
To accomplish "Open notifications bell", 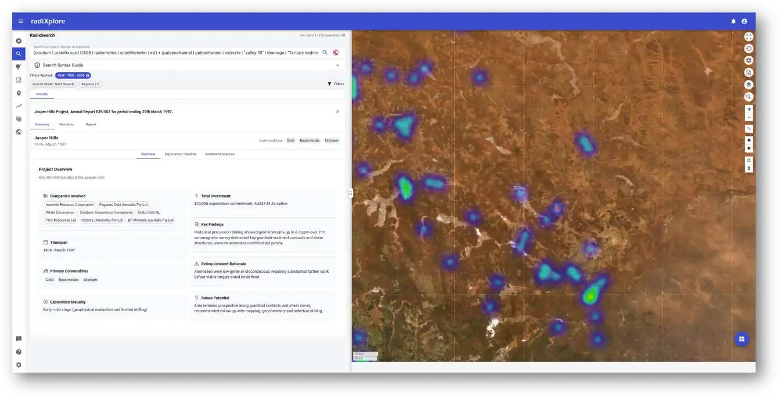I will click(734, 21).
